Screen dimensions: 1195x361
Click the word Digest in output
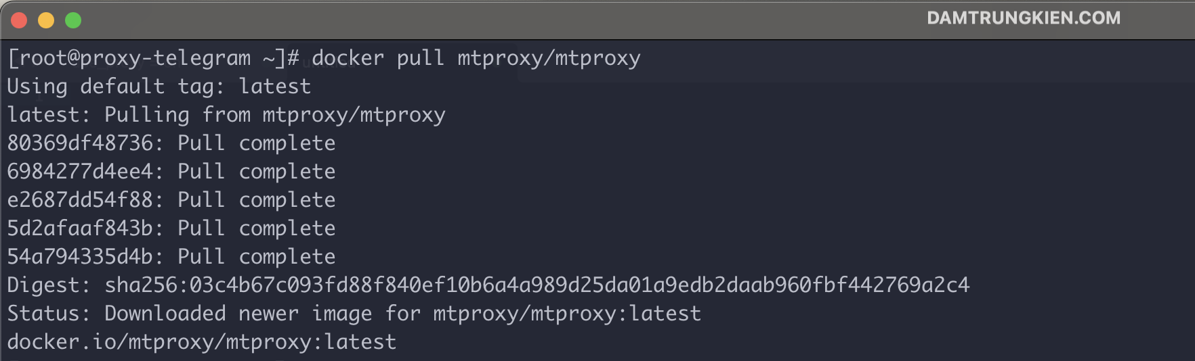pos(43,285)
